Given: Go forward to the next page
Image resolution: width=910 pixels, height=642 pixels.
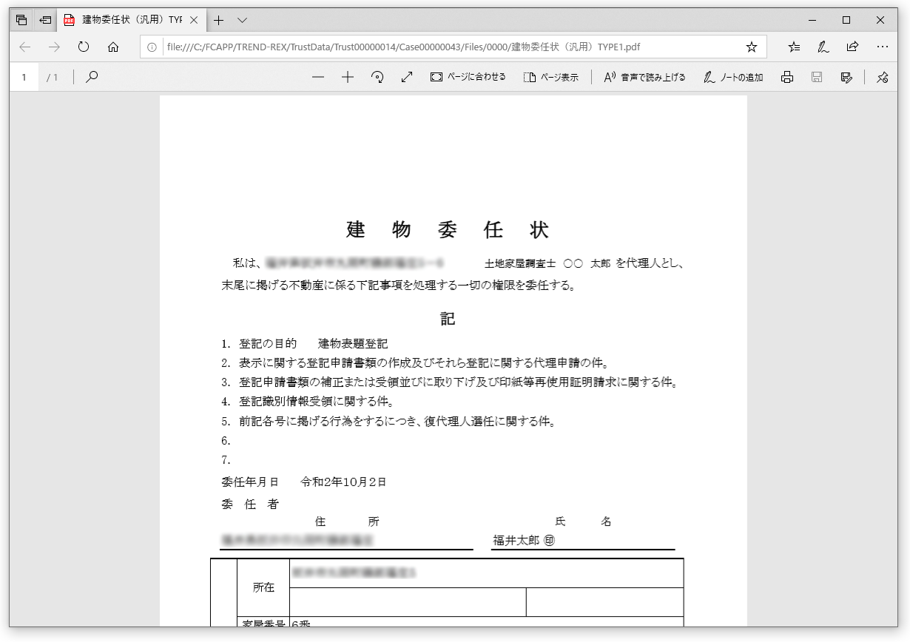Looking at the screenshot, I should tap(54, 47).
